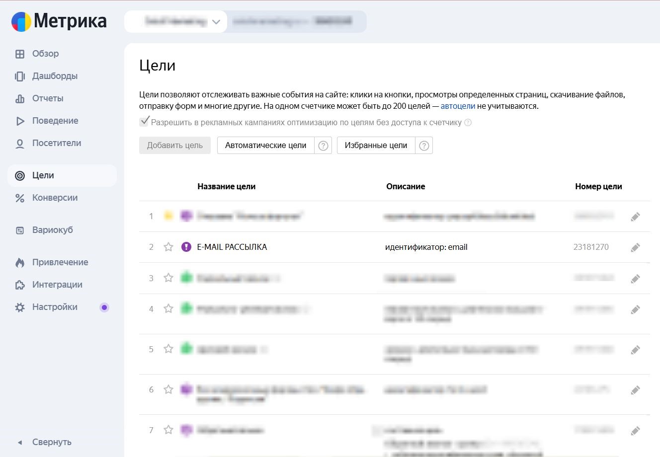
Task: Open the counter selector dropdown in header
Action: click(x=175, y=22)
